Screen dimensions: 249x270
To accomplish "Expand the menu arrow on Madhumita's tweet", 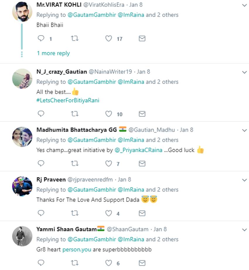I will [244, 130].
